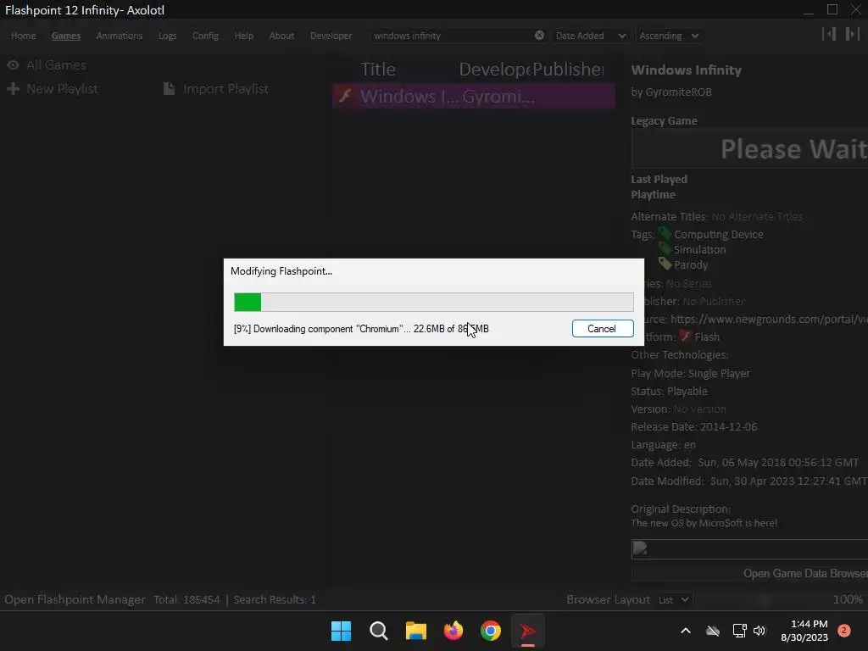Sort list by Title column header
Image resolution: width=868 pixels, height=651 pixels.
(378, 70)
